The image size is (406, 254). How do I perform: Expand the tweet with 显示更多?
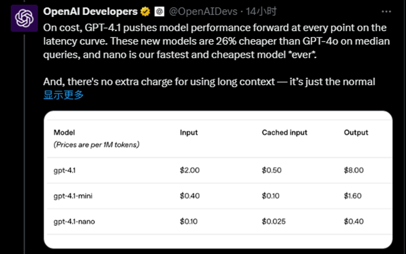63,95
